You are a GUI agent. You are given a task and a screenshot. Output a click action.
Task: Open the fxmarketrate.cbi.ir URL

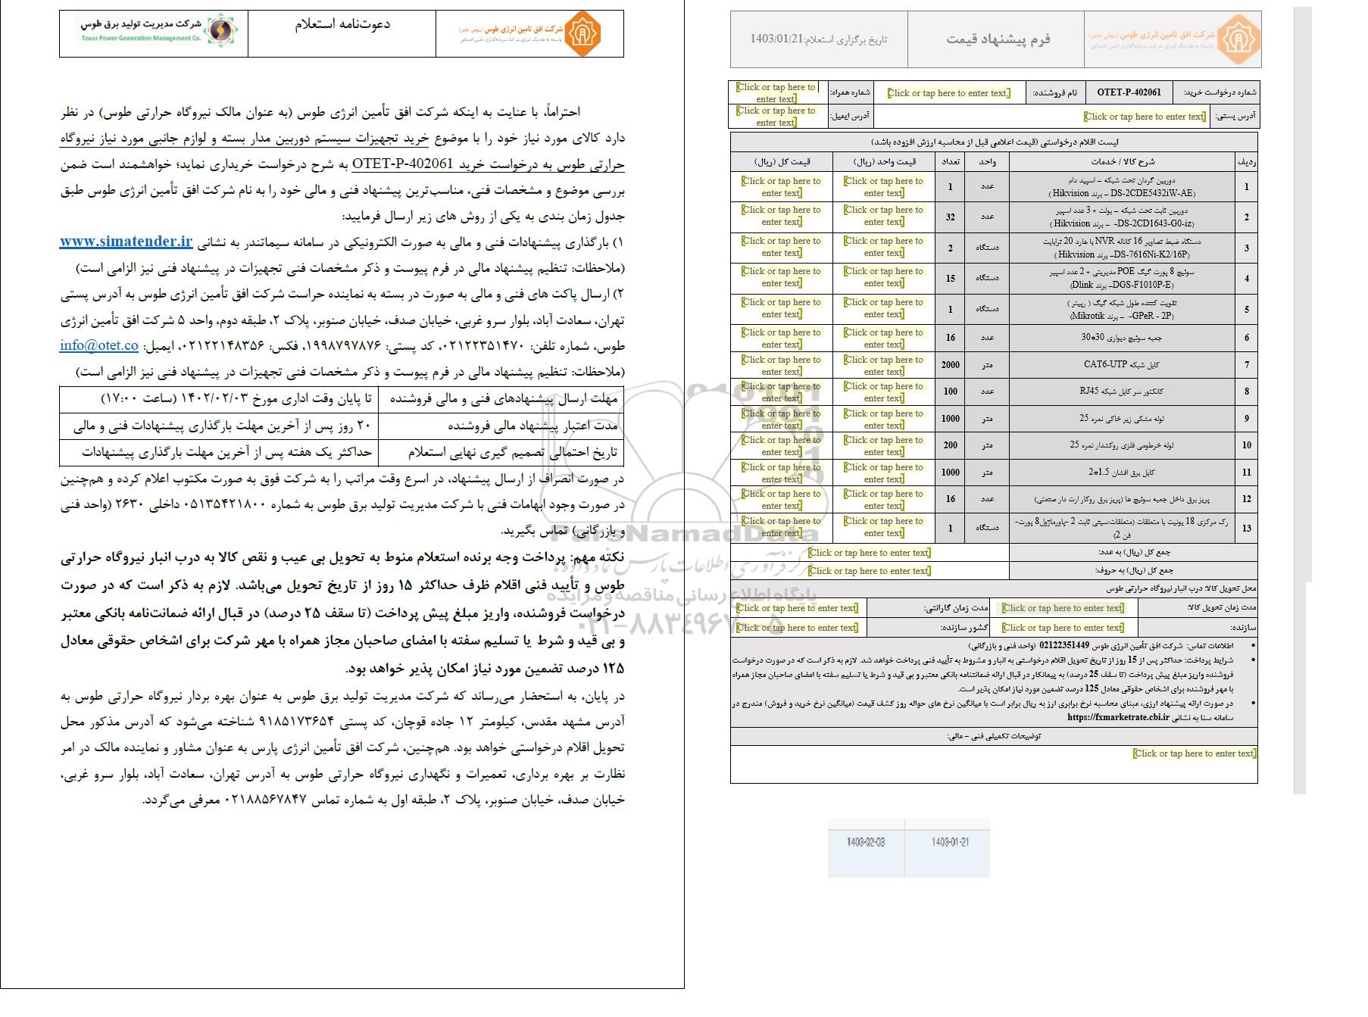coord(1118,716)
